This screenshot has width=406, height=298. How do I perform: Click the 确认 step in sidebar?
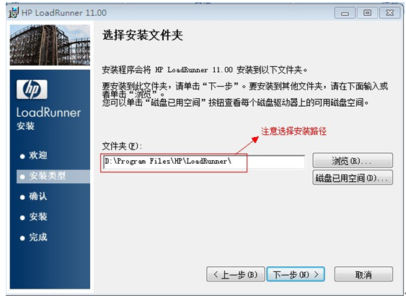pyautogui.click(x=34, y=196)
